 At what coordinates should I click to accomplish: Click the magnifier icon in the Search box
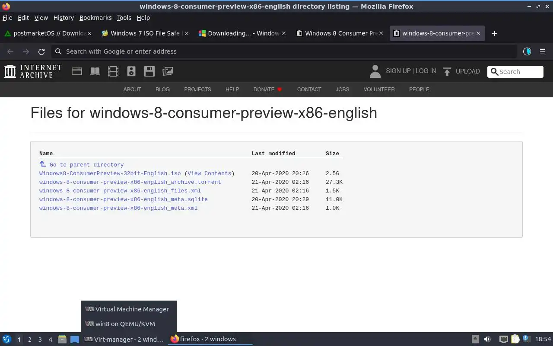click(495, 72)
